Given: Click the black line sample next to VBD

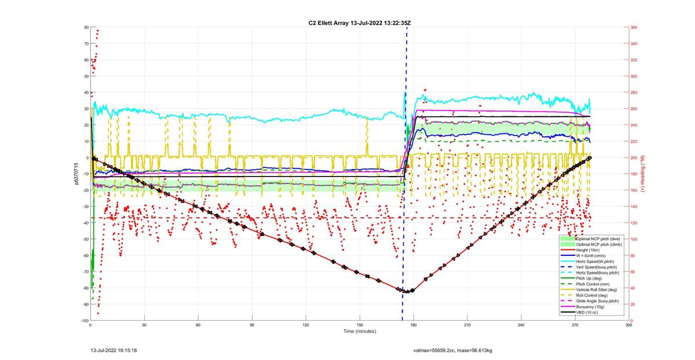Looking at the screenshot, I should [x=568, y=313].
